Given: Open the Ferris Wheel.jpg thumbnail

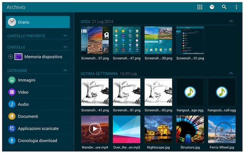Looking at the screenshot, I should pos(222,129).
